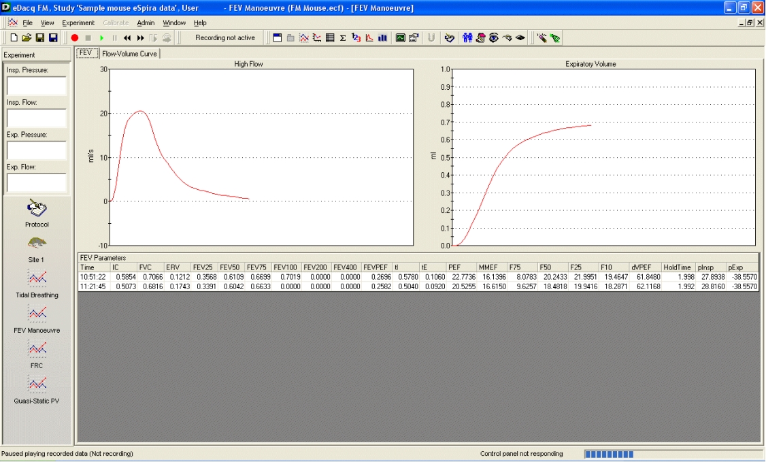Image resolution: width=766 pixels, height=462 pixels.
Task: Click the red Record button
Action: [x=75, y=38]
